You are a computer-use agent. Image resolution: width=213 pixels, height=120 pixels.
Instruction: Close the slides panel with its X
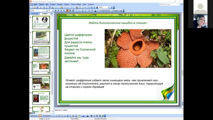click(52, 13)
